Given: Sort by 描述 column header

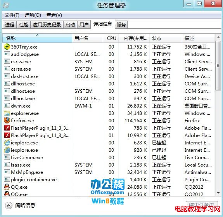Looking at the screenshot, I should point(199,38).
